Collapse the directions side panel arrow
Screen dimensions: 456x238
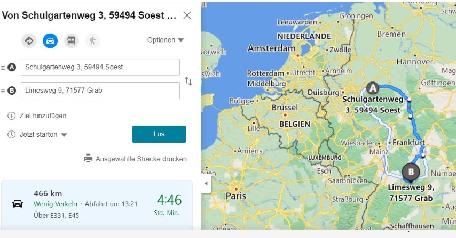[207, 184]
